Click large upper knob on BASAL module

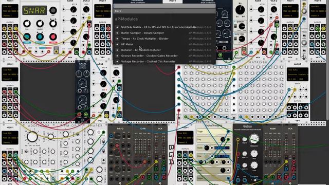click(83, 82)
